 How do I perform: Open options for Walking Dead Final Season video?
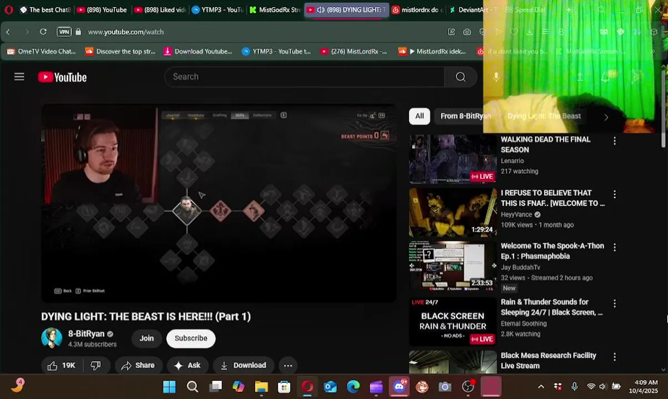tap(614, 141)
